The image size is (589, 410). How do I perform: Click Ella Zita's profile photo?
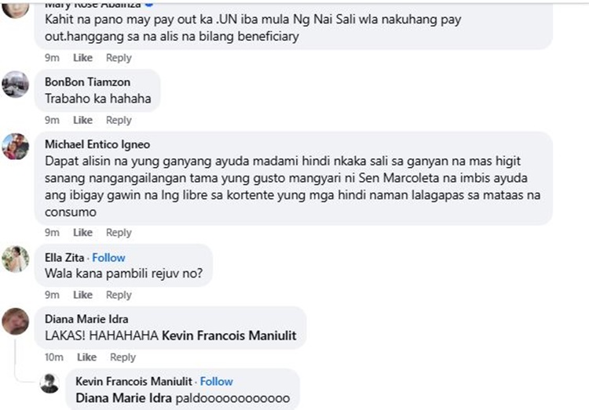coord(16,259)
